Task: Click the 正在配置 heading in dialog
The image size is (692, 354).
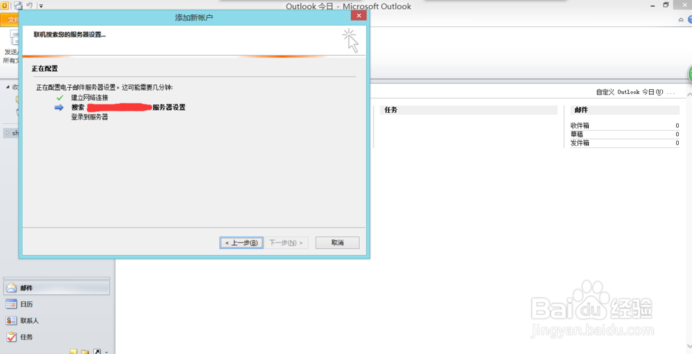Action: 44,68
